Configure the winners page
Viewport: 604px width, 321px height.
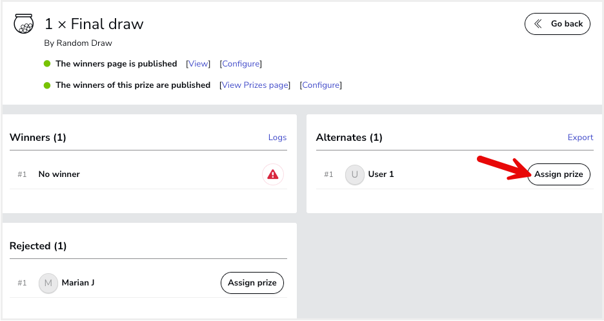tap(241, 63)
